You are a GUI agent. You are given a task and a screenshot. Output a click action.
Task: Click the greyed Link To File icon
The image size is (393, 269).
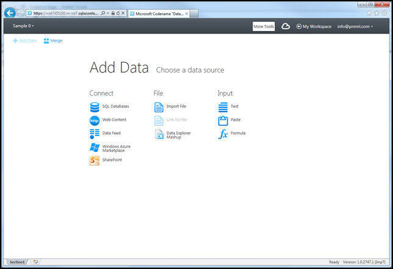coord(159,121)
